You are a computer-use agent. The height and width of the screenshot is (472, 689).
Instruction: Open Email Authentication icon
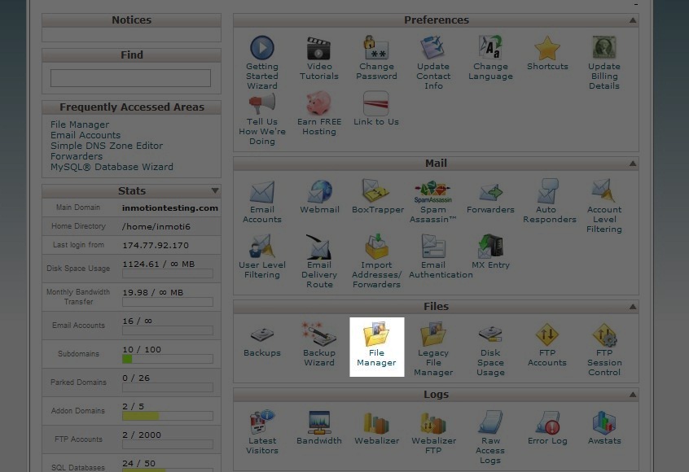point(433,247)
